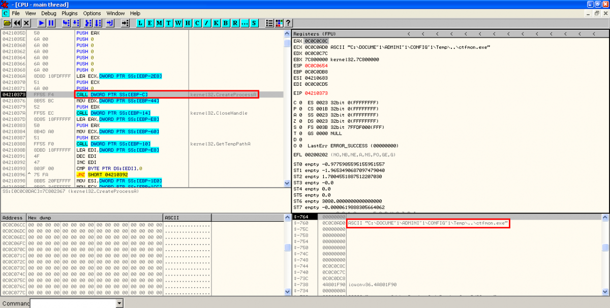Open the Plugins menu
Image resolution: width=610 pixels, height=308 pixels.
pos(70,13)
